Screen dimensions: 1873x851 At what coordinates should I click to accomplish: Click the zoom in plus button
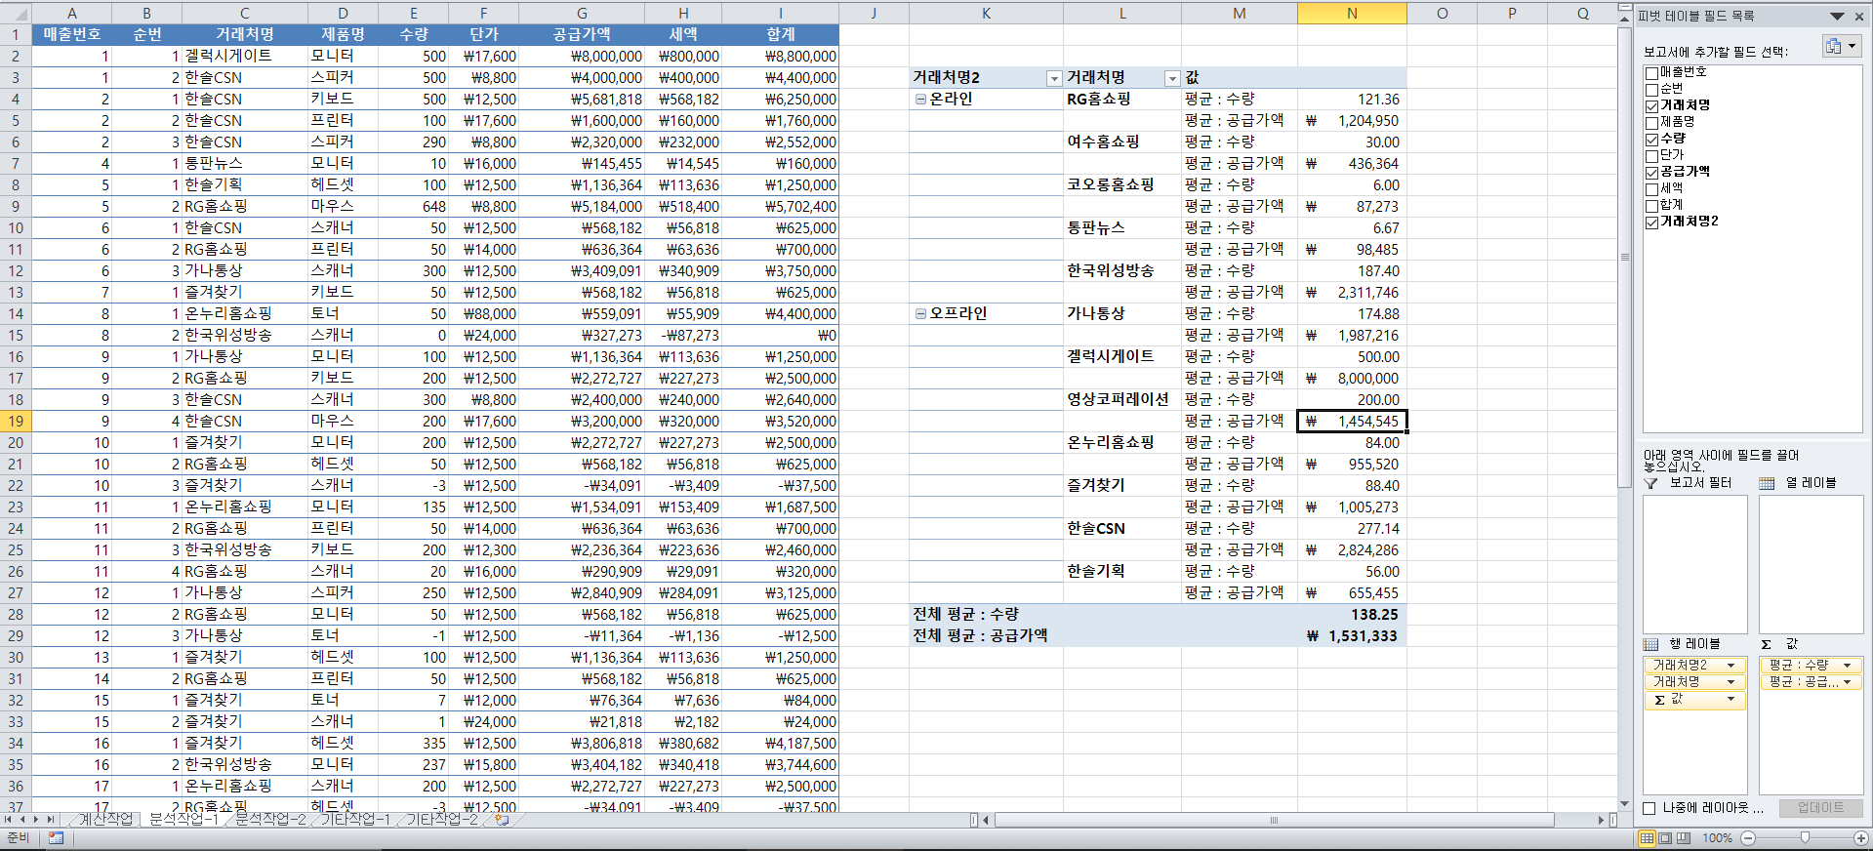(1861, 838)
